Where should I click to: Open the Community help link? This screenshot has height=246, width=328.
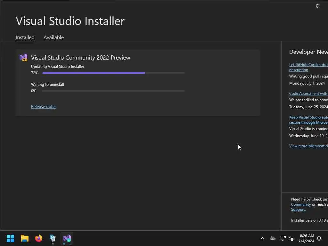[301, 204]
